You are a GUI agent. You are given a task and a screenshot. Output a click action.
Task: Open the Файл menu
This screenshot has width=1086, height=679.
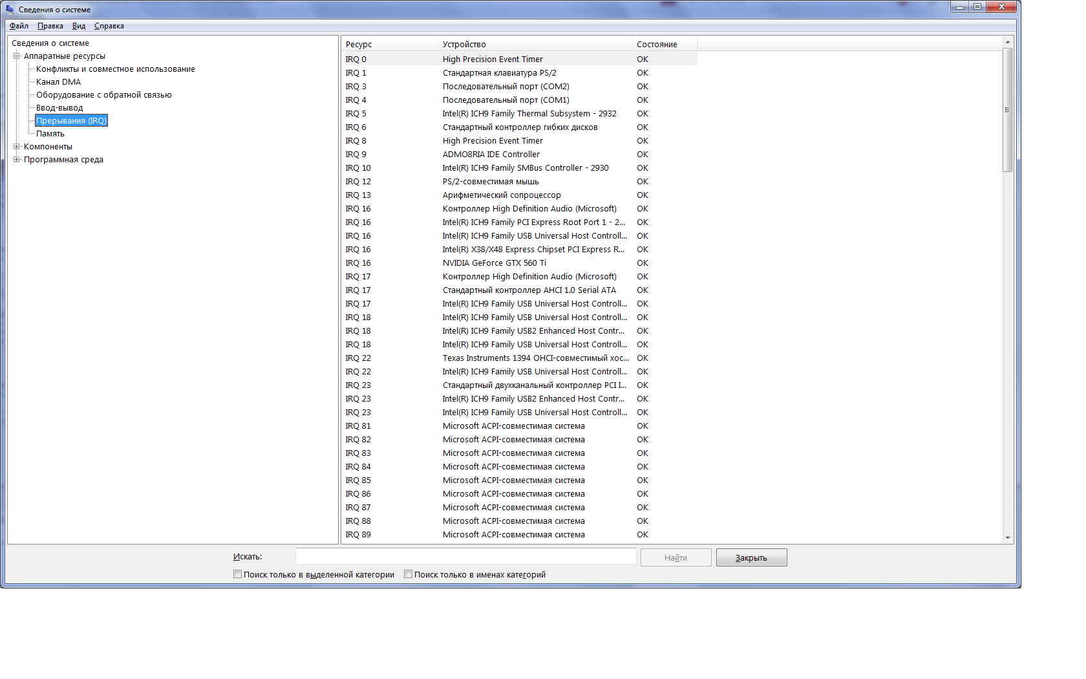pyautogui.click(x=19, y=26)
